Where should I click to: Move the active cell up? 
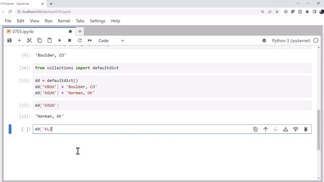point(265,129)
